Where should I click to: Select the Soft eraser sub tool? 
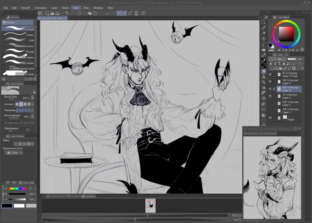coord(18,40)
